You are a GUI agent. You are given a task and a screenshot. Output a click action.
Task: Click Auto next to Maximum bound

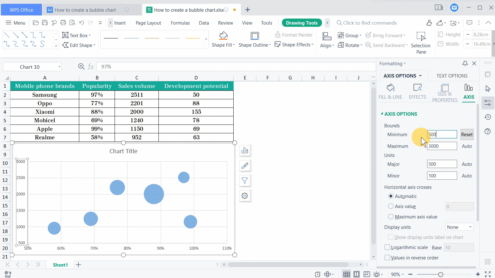tap(467, 146)
